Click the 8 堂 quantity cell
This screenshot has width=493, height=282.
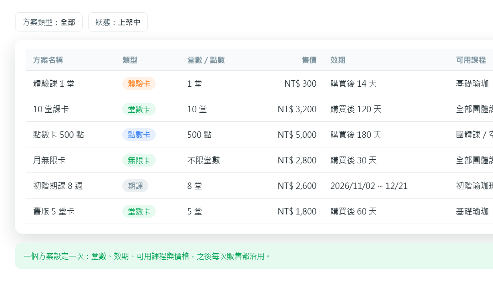[194, 186]
